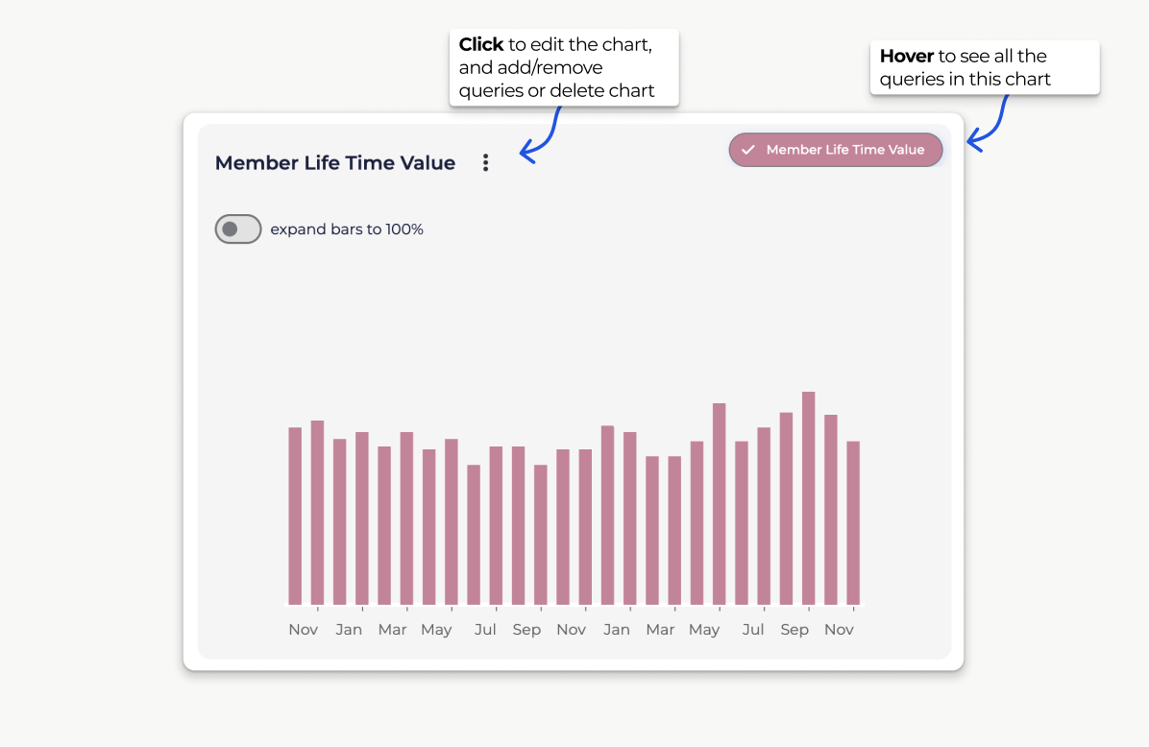Click the "Click to edit the chart" tooltip note
This screenshot has height=747, width=1149.
point(564,67)
